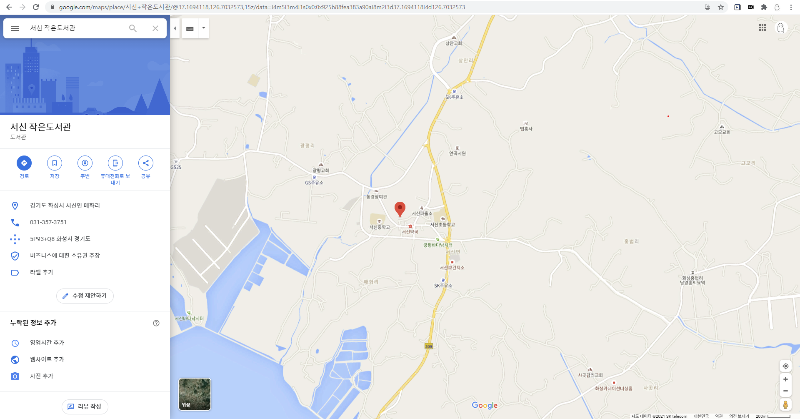The height and width of the screenshot is (419, 800).
Task: Clear the search with X icon
Action: point(155,28)
